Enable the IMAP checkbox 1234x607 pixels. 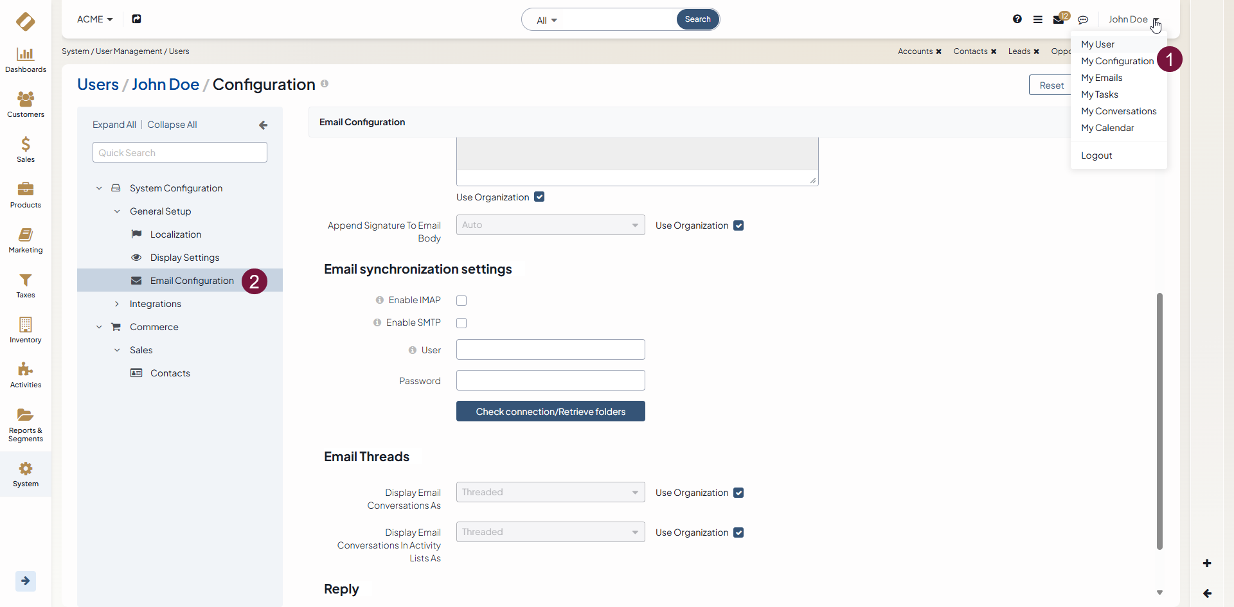[x=461, y=301]
